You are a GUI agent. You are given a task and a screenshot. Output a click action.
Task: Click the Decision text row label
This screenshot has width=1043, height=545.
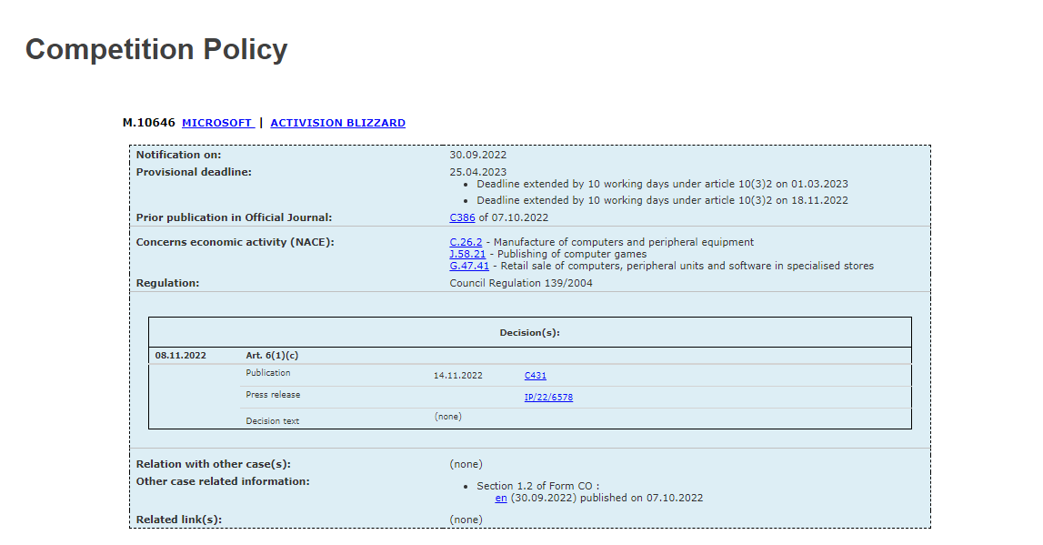tap(273, 421)
